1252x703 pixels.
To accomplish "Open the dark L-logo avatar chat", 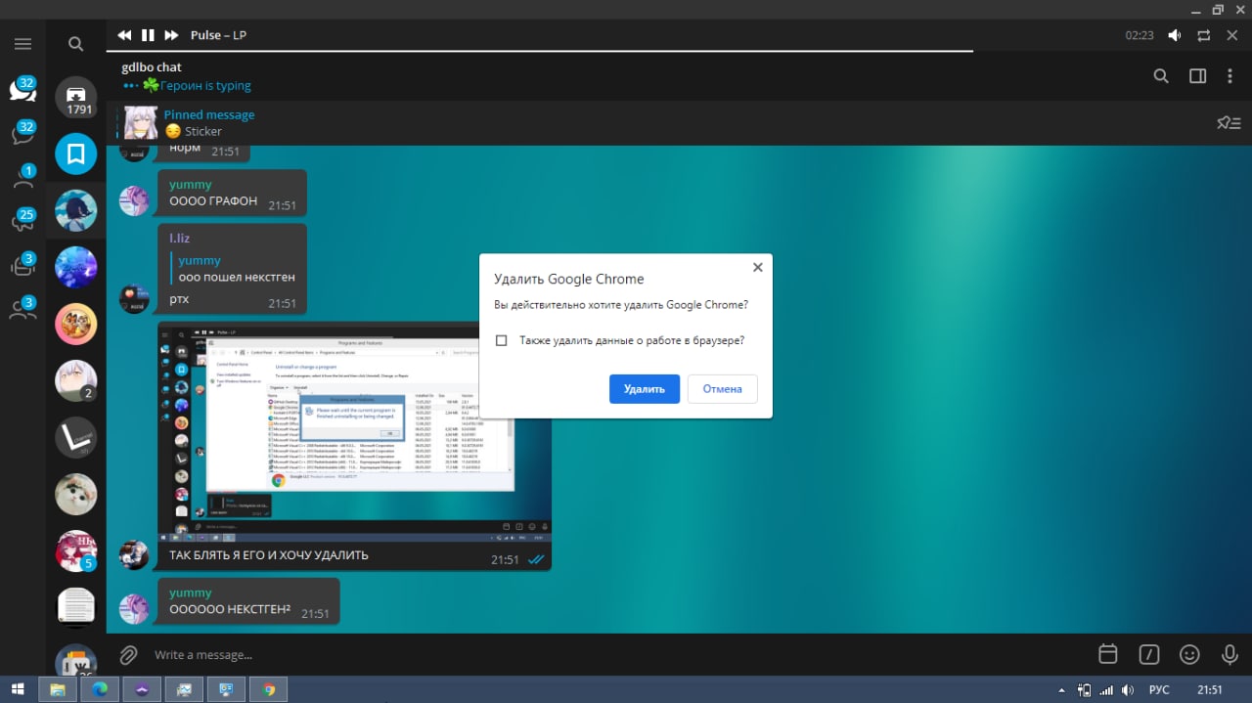I will pyautogui.click(x=76, y=437).
